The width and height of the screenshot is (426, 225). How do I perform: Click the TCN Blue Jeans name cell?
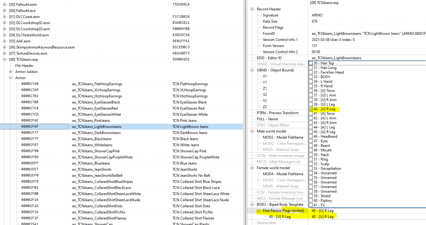pos(184,163)
